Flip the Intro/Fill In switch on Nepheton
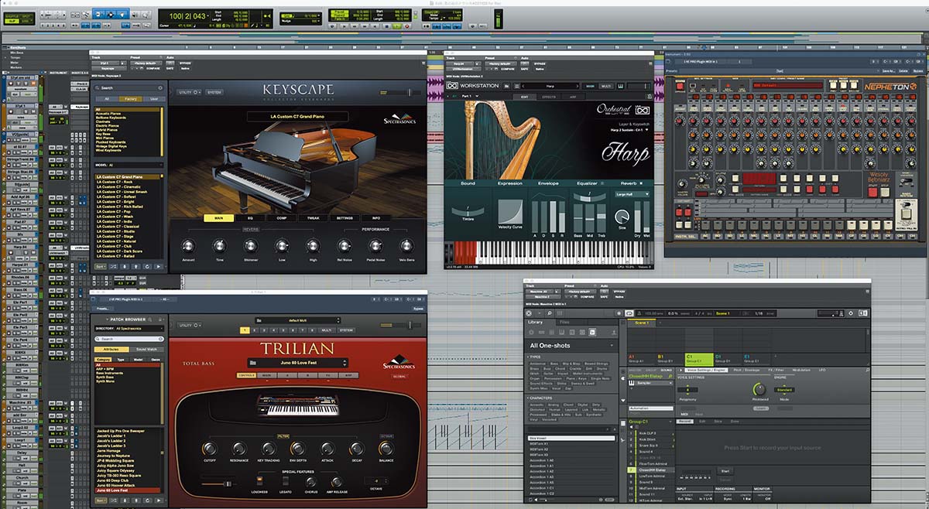 [x=907, y=205]
